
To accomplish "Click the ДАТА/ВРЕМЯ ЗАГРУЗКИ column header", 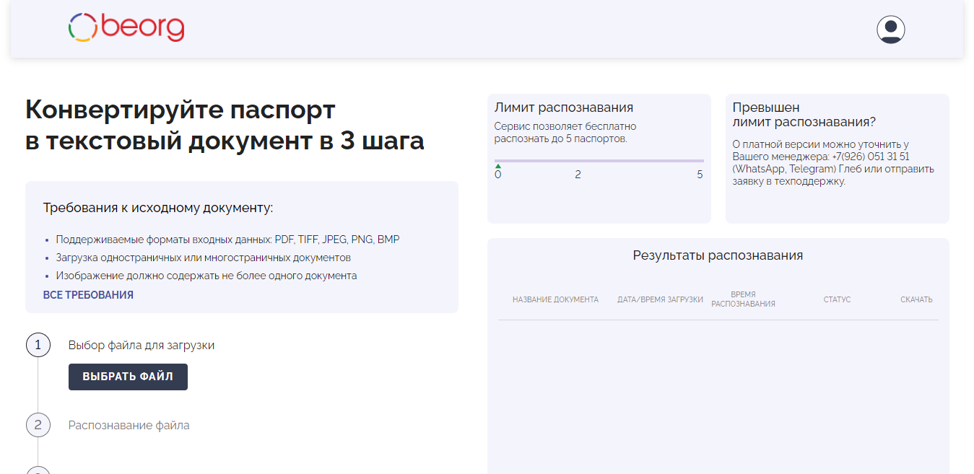I will tap(660, 299).
